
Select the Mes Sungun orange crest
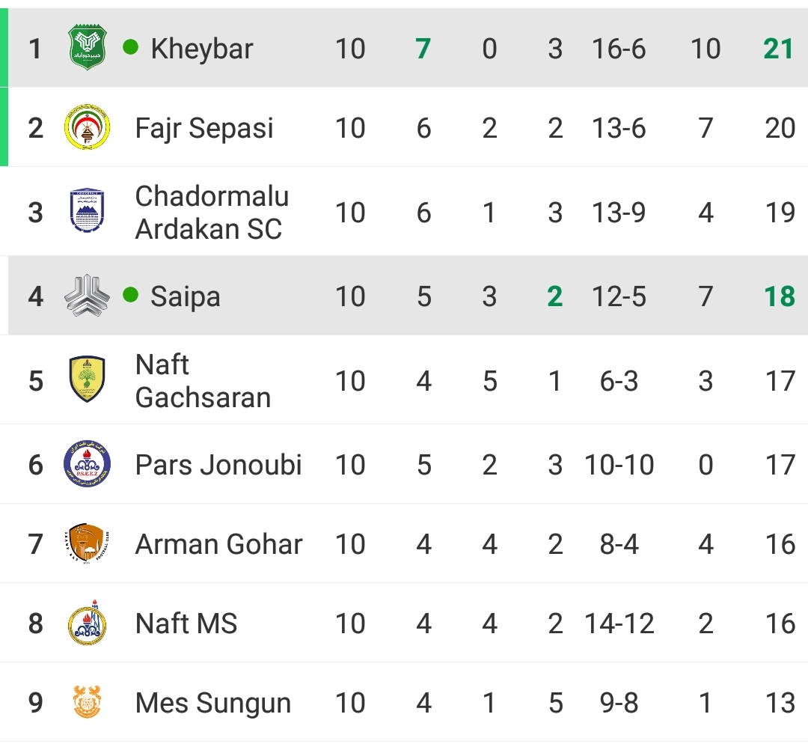tap(87, 702)
